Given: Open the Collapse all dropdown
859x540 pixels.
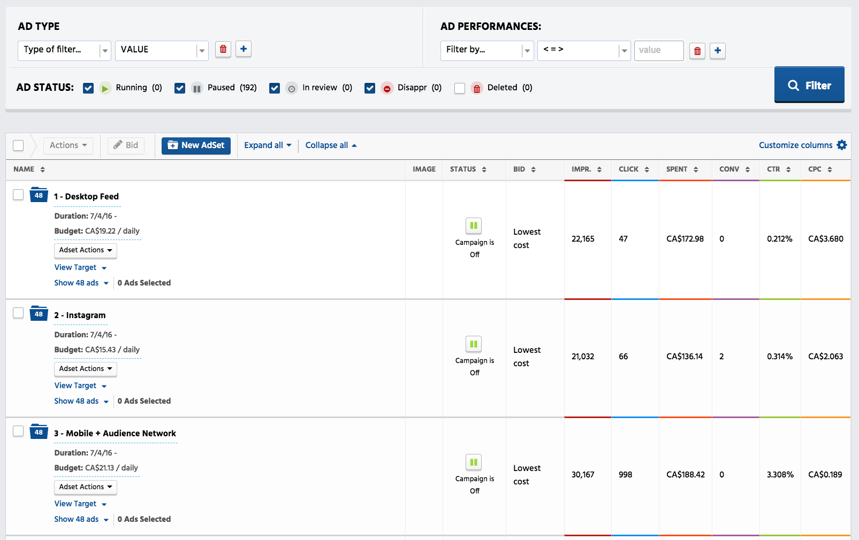Looking at the screenshot, I should (331, 145).
